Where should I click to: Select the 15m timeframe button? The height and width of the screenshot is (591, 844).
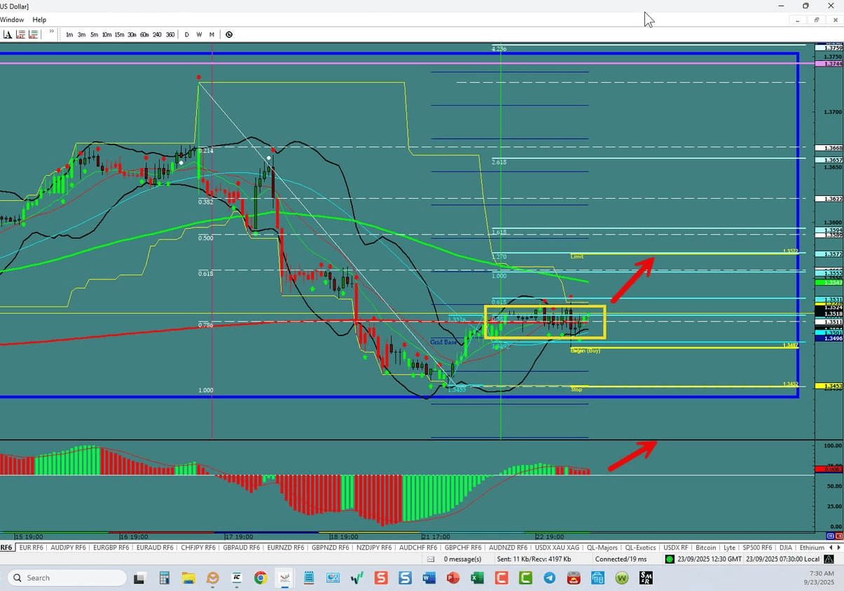[119, 34]
